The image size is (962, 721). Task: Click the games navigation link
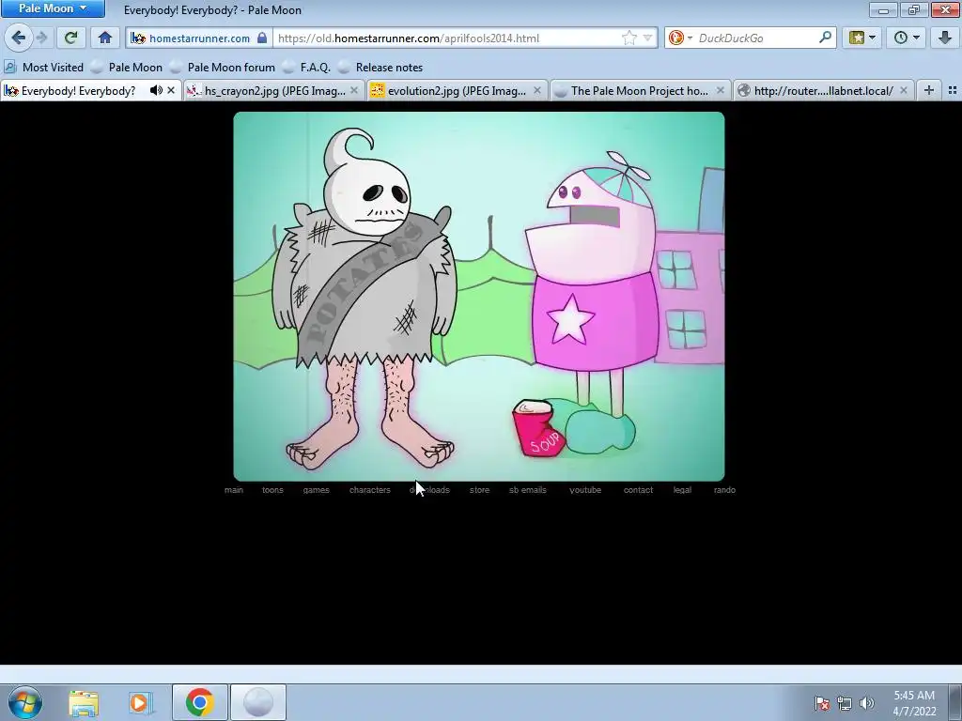316,490
